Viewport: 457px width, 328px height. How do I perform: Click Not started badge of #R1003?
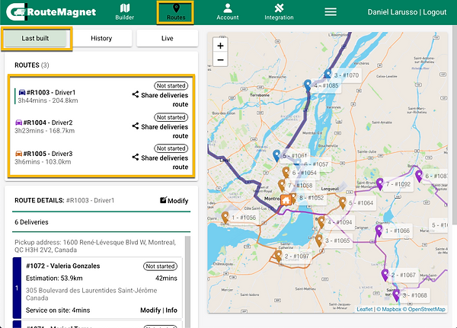click(x=171, y=86)
